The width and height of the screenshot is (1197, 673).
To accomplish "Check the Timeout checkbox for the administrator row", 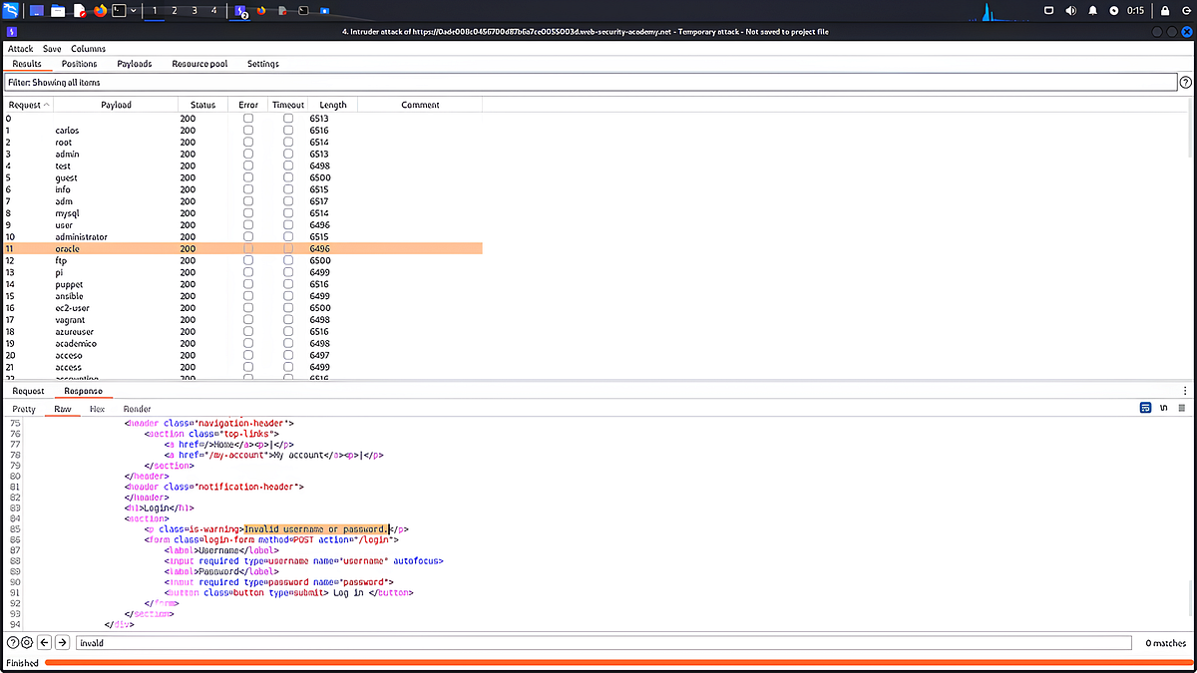I will point(287,236).
